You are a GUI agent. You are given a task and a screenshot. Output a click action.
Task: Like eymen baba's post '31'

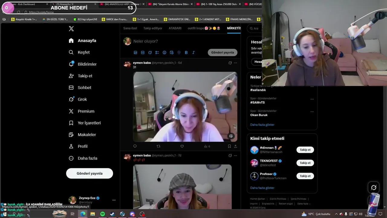tap(182, 146)
